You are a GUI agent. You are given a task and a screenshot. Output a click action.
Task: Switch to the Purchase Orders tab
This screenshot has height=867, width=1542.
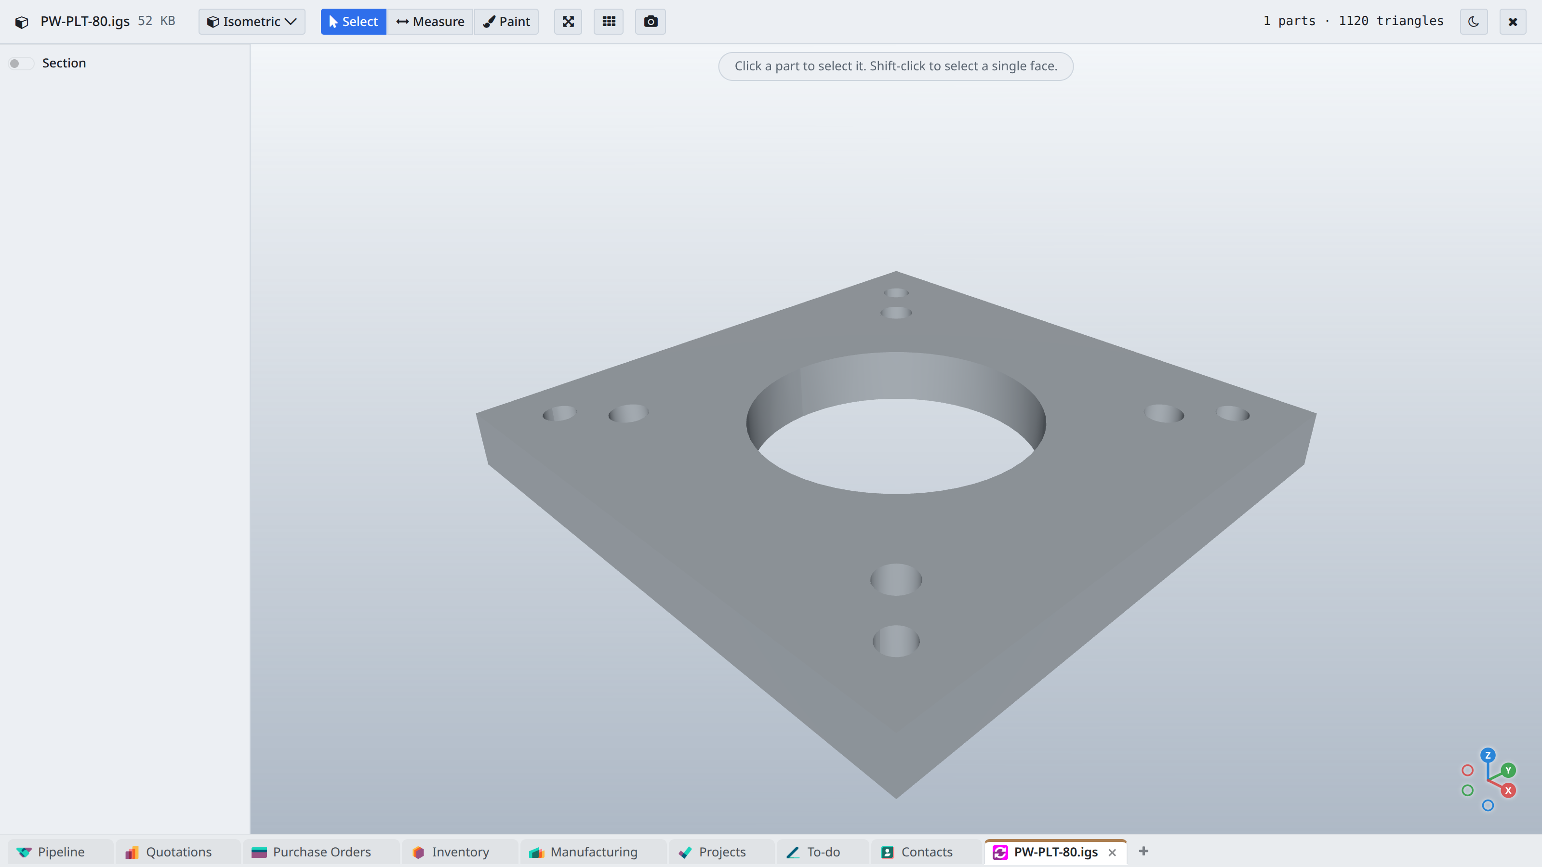coord(321,852)
